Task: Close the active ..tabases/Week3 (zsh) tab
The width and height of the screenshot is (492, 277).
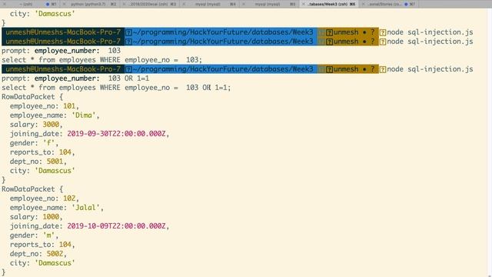Action: [x=304, y=4]
